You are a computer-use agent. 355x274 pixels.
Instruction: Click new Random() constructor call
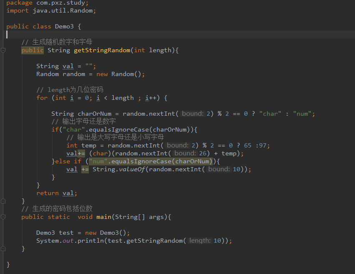[x=118, y=74]
